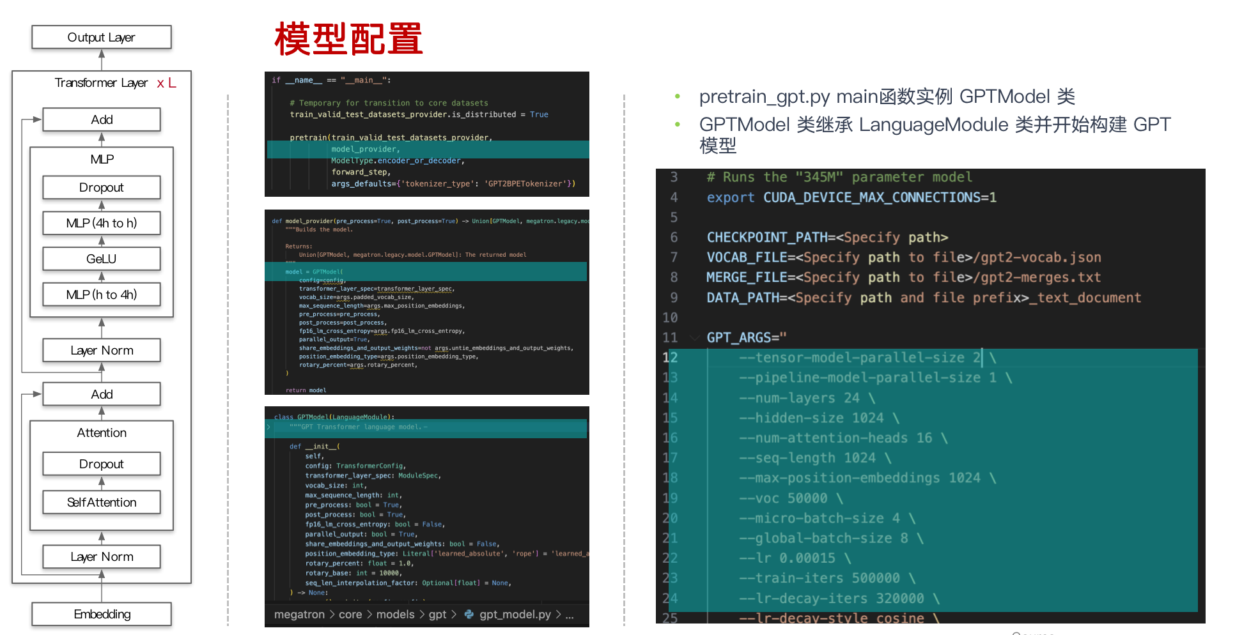The image size is (1235, 635).
Task: Click the --max-position-embeddings 1024 line
Action: point(867,478)
